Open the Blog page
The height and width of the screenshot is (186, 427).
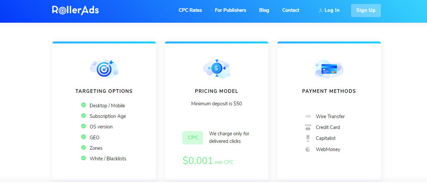click(x=264, y=10)
